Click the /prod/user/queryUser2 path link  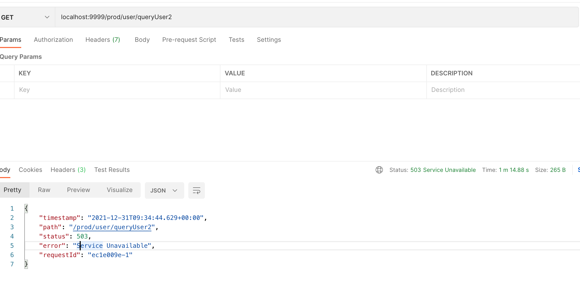[x=112, y=227]
